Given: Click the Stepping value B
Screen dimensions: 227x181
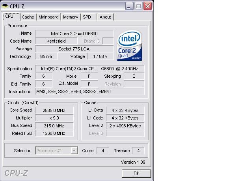Looking at the screenshot, I should 134,77.
